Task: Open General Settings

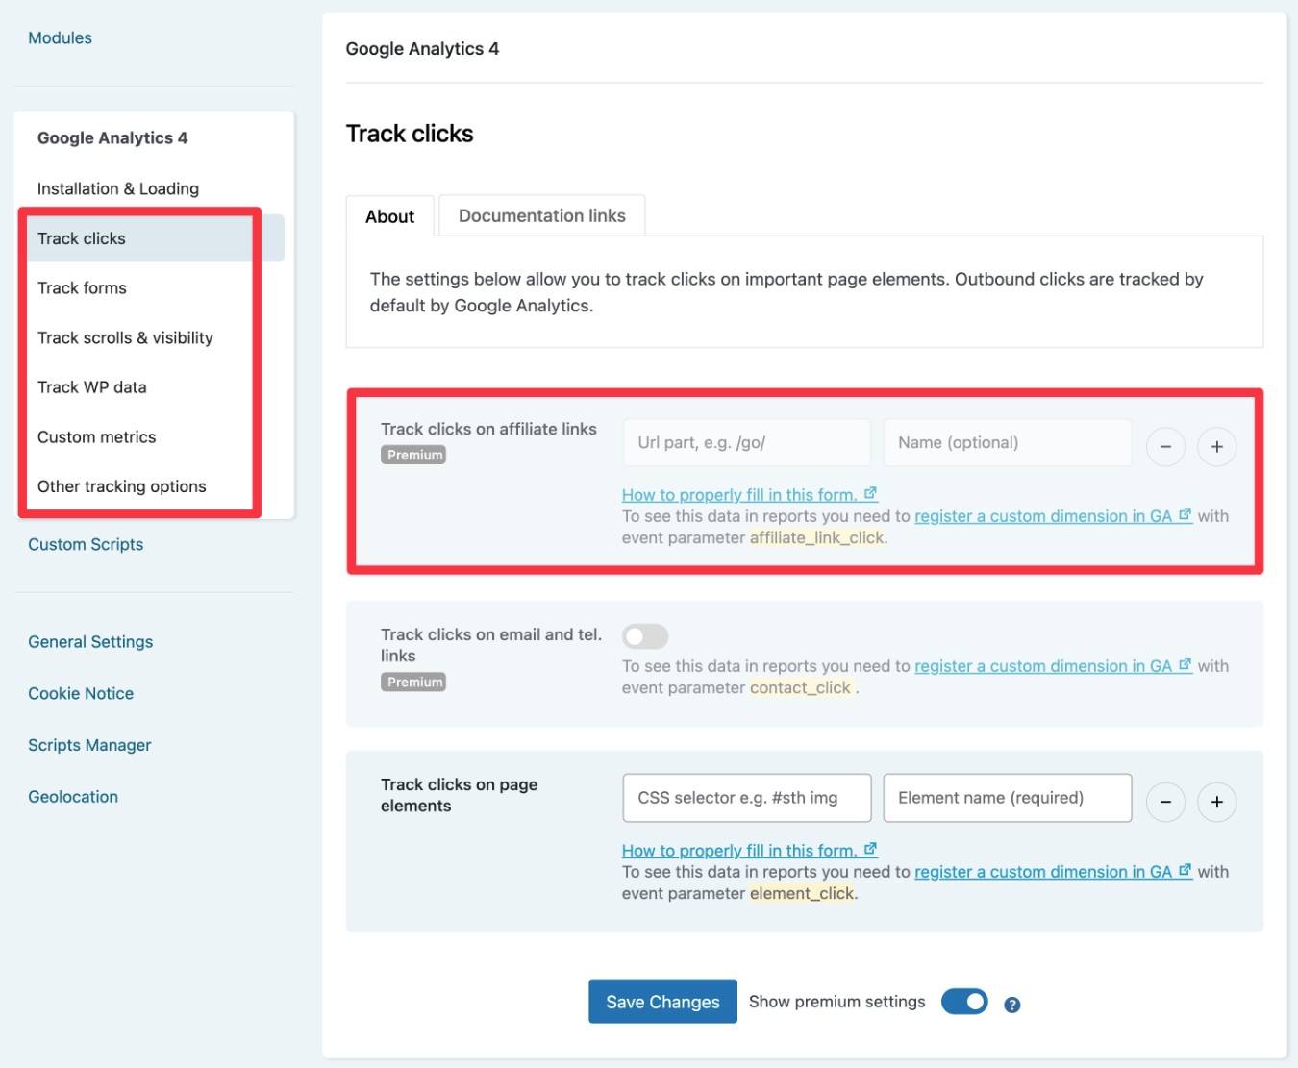Action: 90,641
